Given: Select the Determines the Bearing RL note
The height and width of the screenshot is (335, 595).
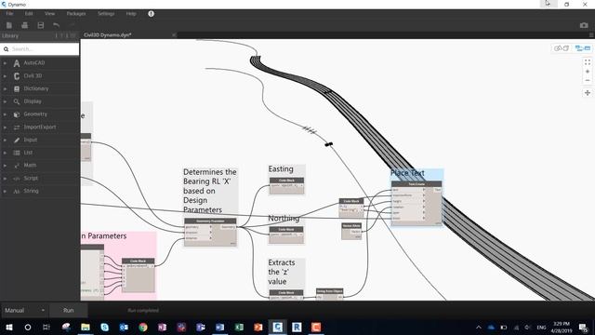Looking at the screenshot, I should coord(210,191).
